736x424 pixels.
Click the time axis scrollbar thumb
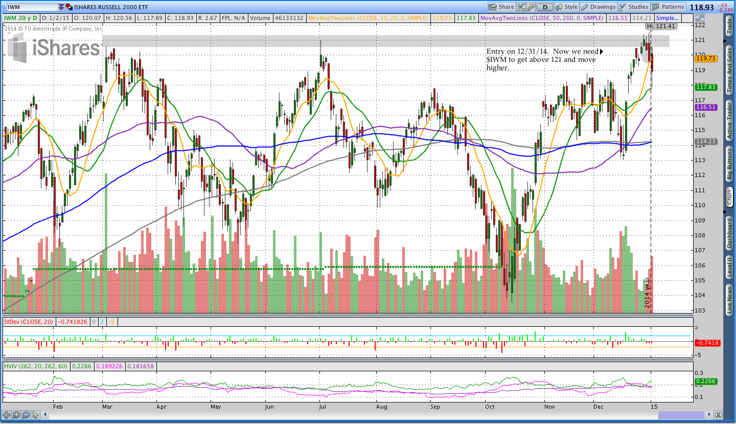click(x=681, y=415)
